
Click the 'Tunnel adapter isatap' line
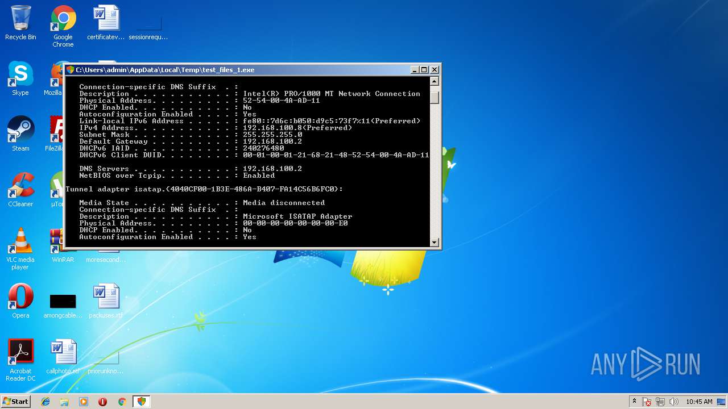click(204, 189)
